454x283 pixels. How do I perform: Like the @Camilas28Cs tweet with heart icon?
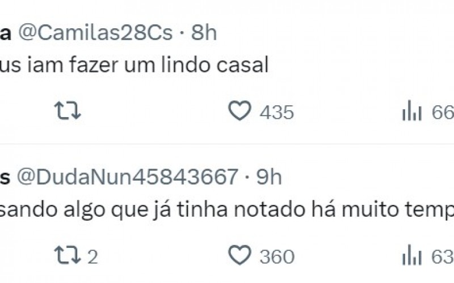click(239, 112)
